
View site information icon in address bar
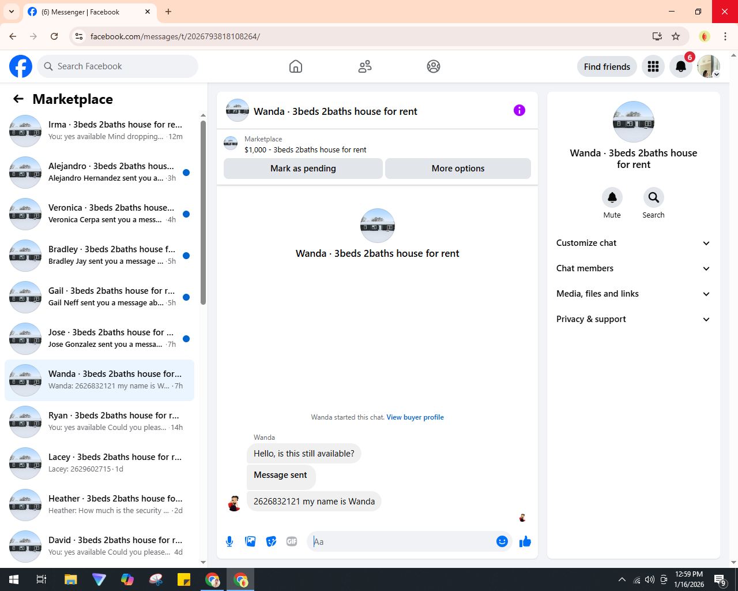79,36
